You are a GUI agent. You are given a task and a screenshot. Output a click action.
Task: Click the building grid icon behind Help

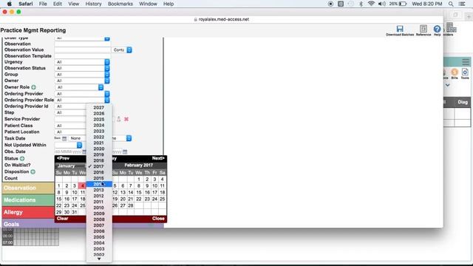click(452, 28)
